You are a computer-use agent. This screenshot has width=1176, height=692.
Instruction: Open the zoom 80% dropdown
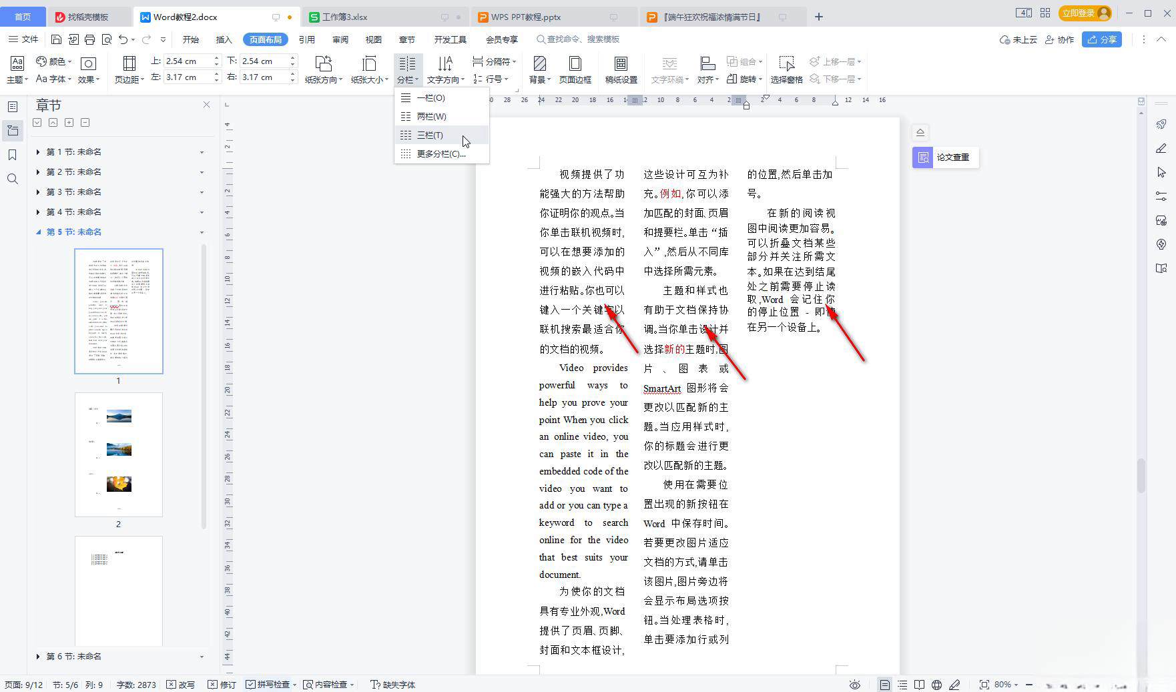(x=1006, y=685)
